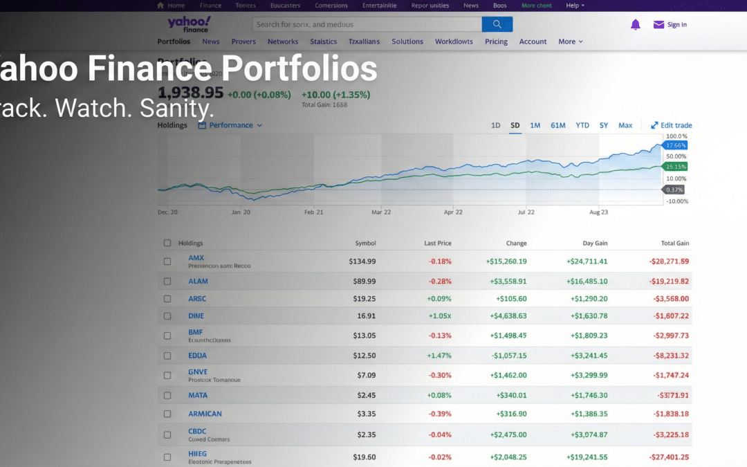Check the CBDC row checkbox

(167, 435)
